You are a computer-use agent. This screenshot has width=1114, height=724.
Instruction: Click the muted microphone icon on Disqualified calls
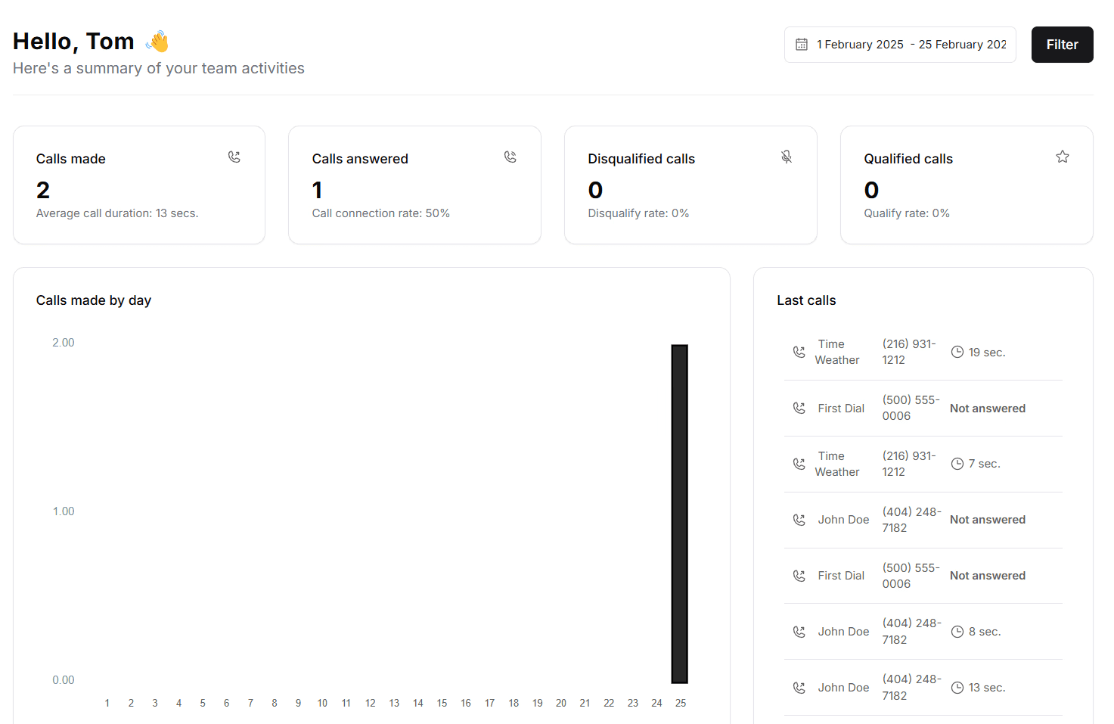787,157
